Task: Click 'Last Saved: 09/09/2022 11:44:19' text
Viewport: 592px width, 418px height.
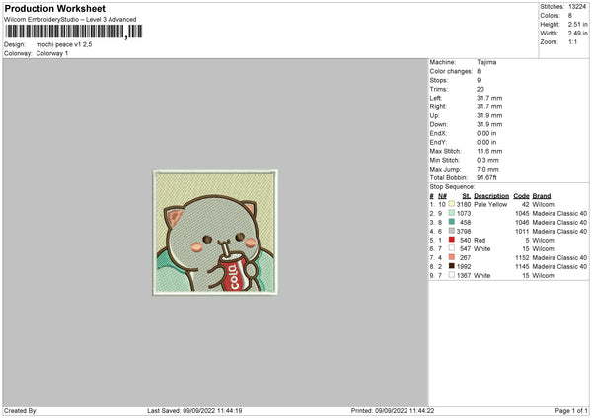Action: coord(194,410)
